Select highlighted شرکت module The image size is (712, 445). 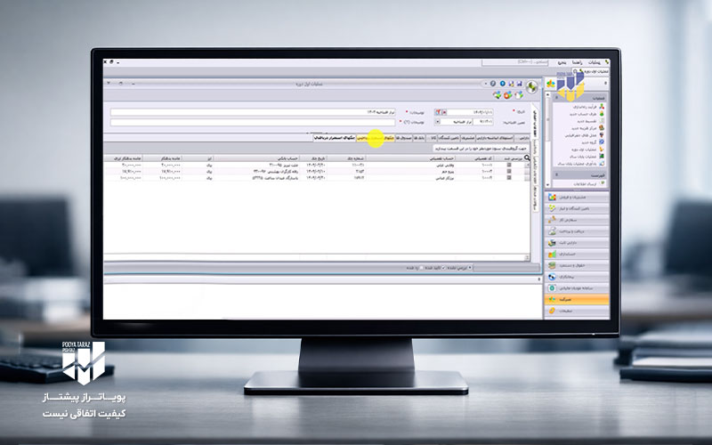[577, 299]
